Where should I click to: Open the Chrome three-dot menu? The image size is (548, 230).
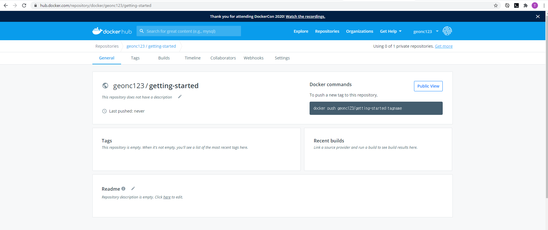pyautogui.click(x=544, y=5)
